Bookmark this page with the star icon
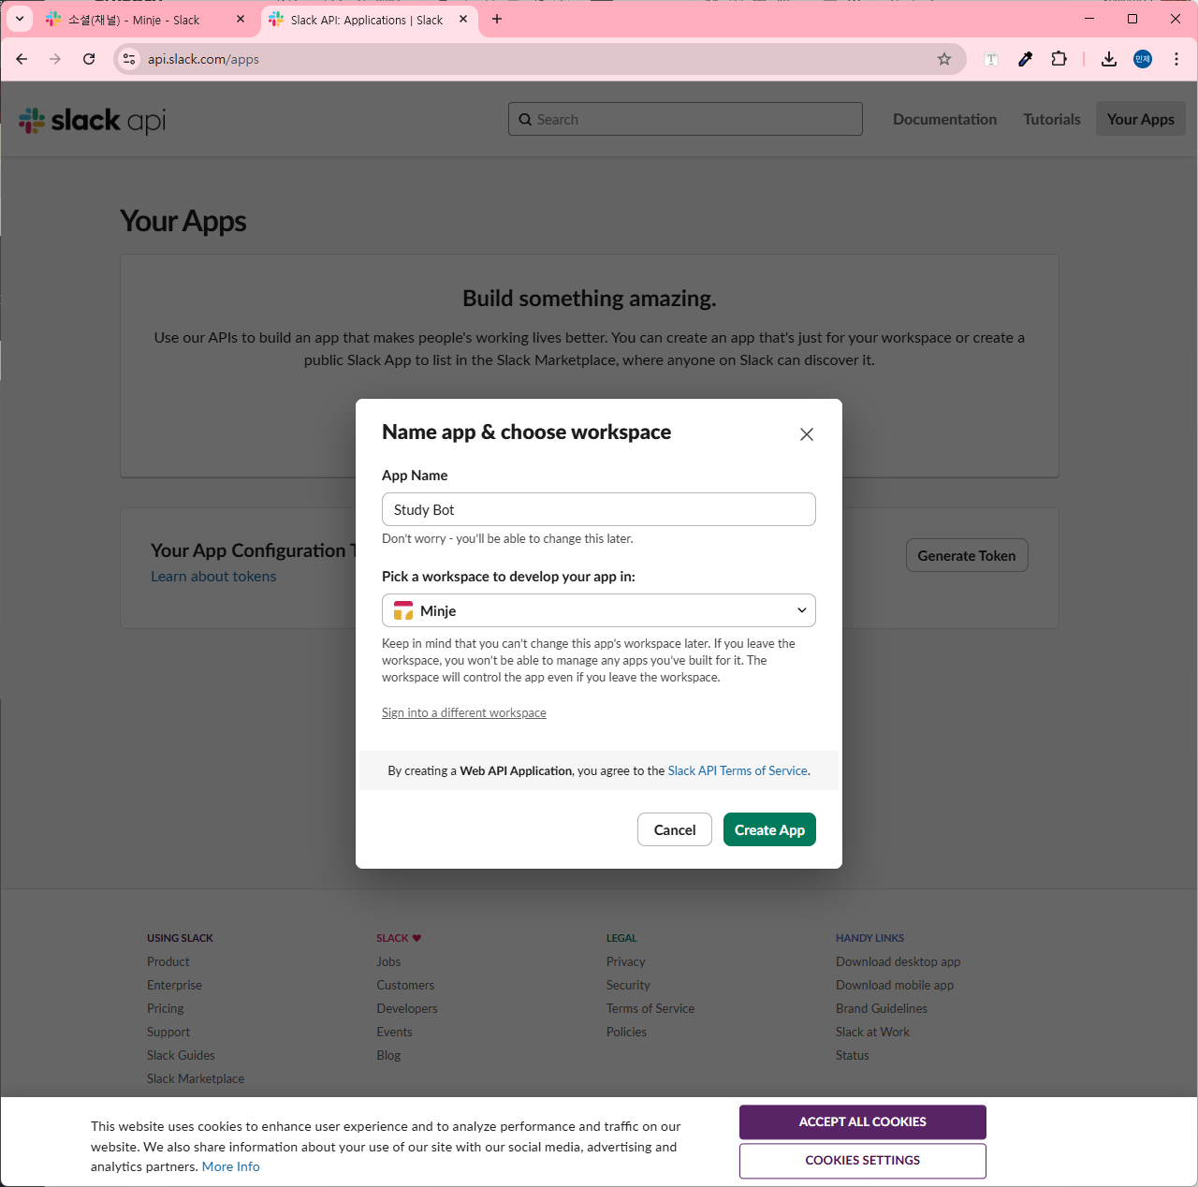This screenshot has height=1187, width=1198. 944,59
